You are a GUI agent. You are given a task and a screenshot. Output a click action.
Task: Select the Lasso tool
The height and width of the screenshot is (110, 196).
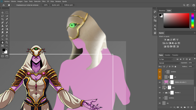point(3,16)
